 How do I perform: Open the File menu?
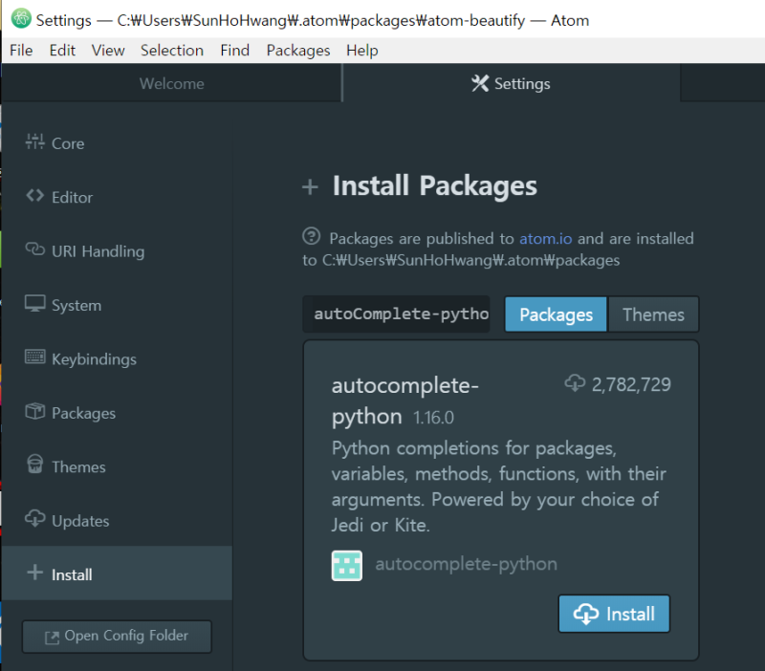point(21,51)
